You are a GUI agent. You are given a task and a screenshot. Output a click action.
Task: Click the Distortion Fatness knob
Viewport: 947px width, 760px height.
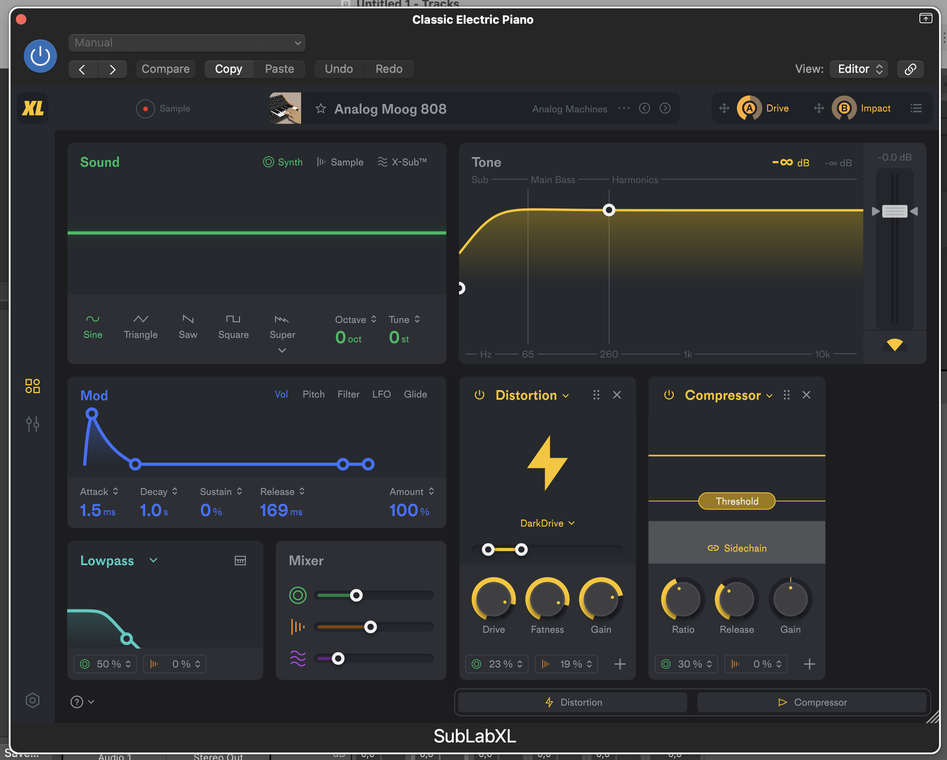point(547,599)
